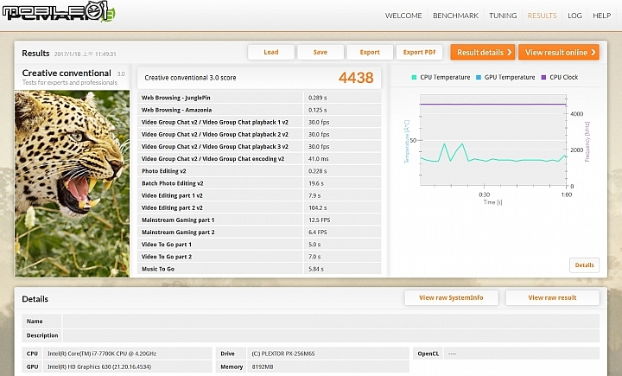Viewport: 622px width, 376px height.
Task: Select the Photo Editing v2 row
Action: click(x=259, y=171)
